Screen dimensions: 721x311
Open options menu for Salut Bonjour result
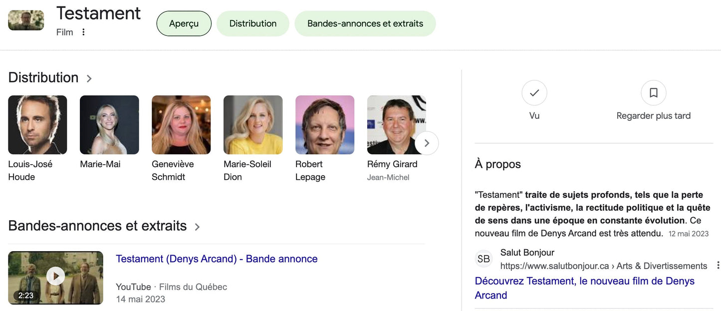tap(718, 265)
